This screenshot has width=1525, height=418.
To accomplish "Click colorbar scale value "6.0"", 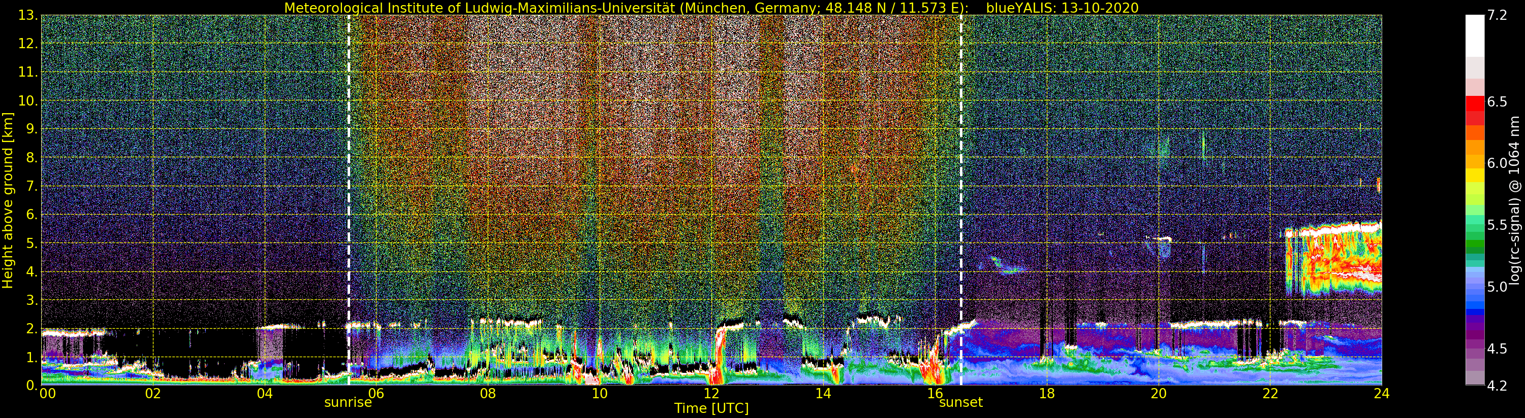I will click(1497, 163).
